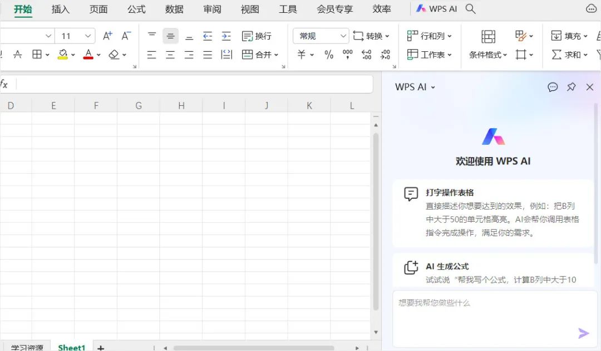Click the eraser clear format icon

(114, 55)
